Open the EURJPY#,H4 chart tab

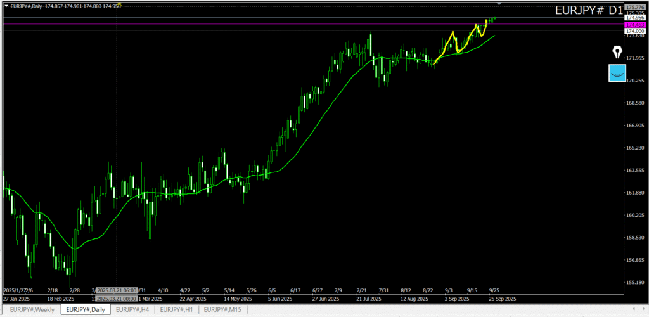(x=132, y=309)
